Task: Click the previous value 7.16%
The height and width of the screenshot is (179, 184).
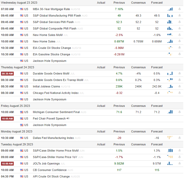Action: (119, 9)
